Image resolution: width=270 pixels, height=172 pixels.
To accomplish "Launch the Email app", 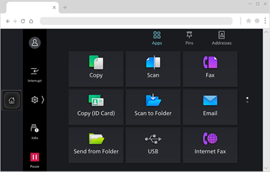I will point(210,107).
